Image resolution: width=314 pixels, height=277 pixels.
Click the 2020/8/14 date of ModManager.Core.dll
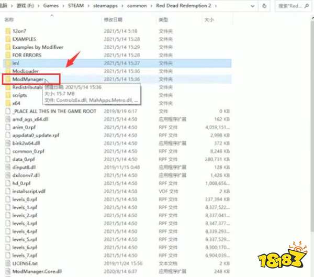(120, 271)
